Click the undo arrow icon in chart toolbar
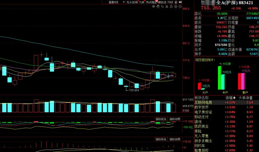This screenshot has width=259, height=152. [x=162, y=7]
